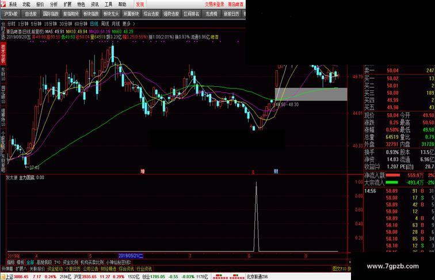The height and width of the screenshot is (280, 435).
Task: Select the 指标 tab
Action: [11, 262]
